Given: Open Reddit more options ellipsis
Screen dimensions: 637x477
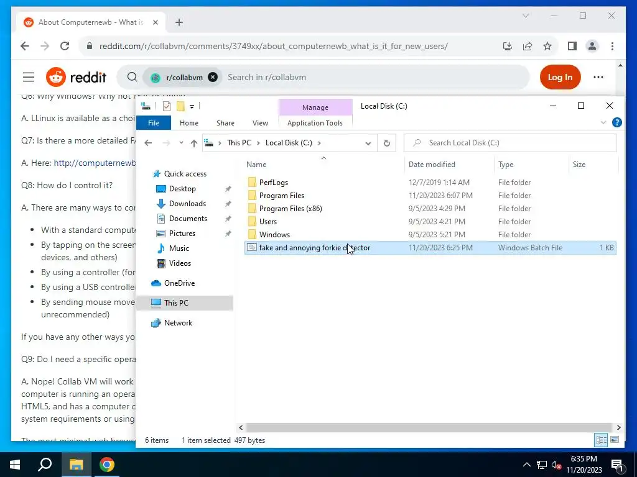Looking at the screenshot, I should coord(598,77).
